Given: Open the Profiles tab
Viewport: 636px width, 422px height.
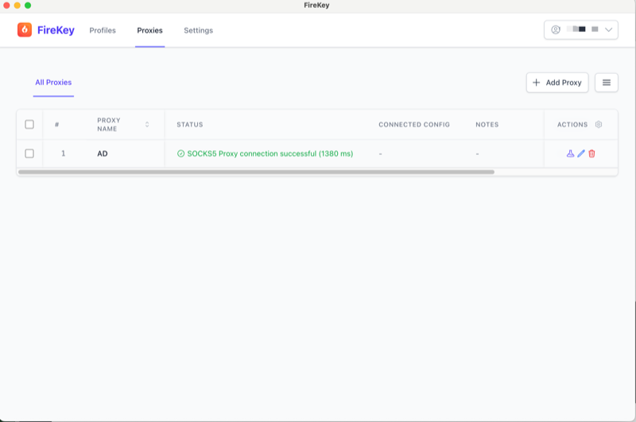Looking at the screenshot, I should (103, 30).
